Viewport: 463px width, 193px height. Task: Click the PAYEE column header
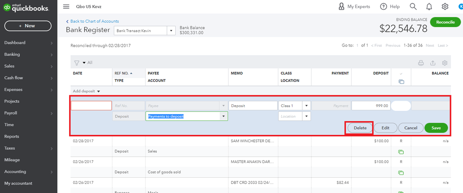[x=153, y=73]
